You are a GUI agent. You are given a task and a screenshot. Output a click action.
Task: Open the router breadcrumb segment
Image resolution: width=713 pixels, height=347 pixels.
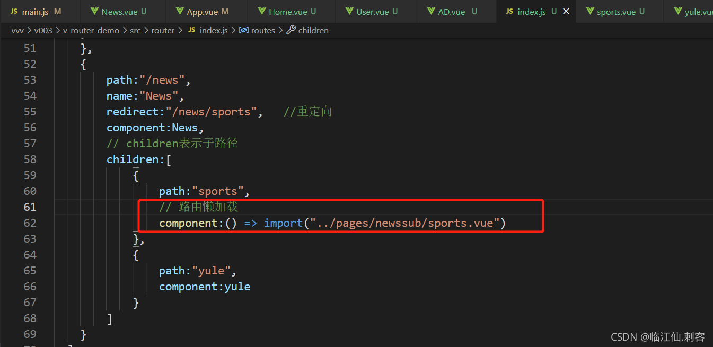[x=163, y=30]
